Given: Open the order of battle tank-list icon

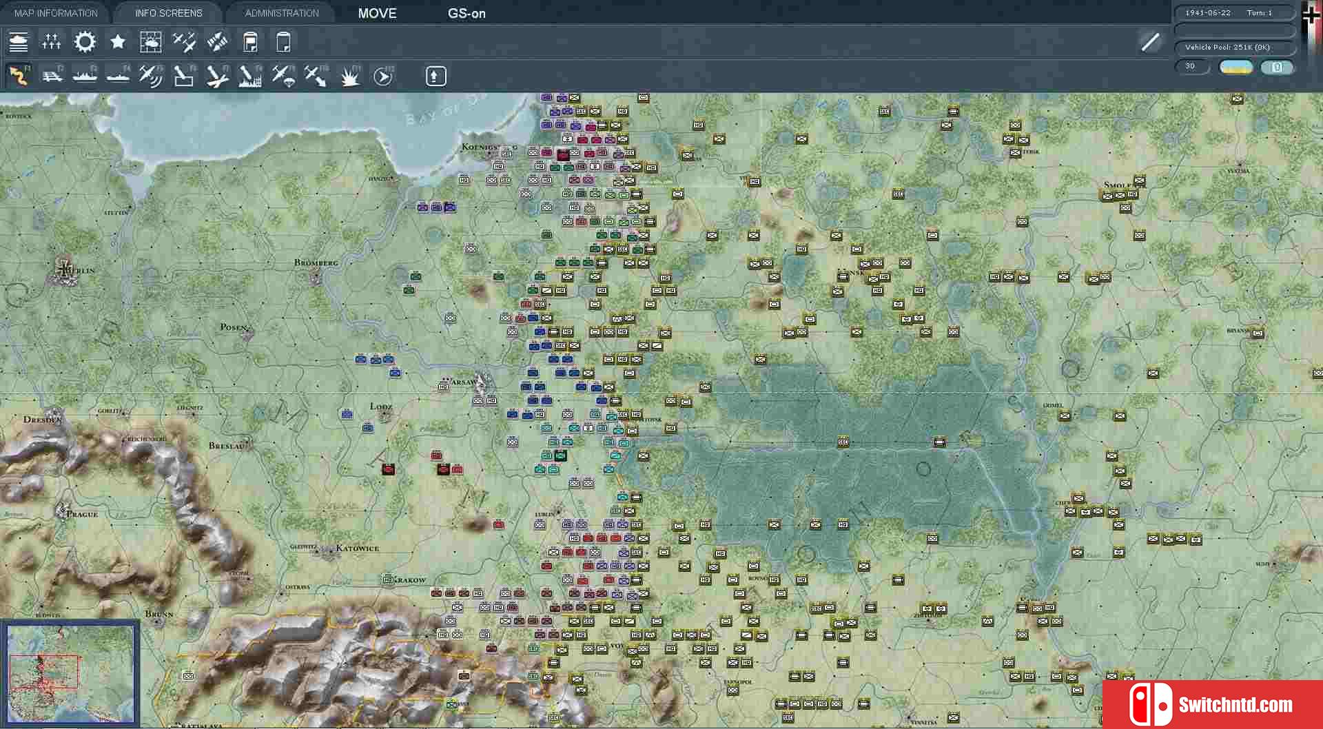Looking at the screenshot, I should pos(19,42).
